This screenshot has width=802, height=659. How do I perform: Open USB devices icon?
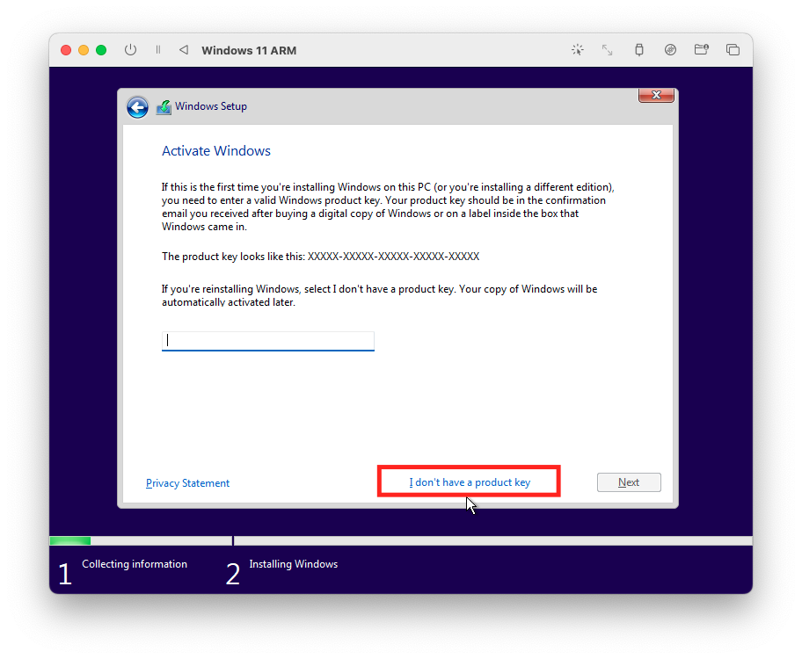point(638,49)
